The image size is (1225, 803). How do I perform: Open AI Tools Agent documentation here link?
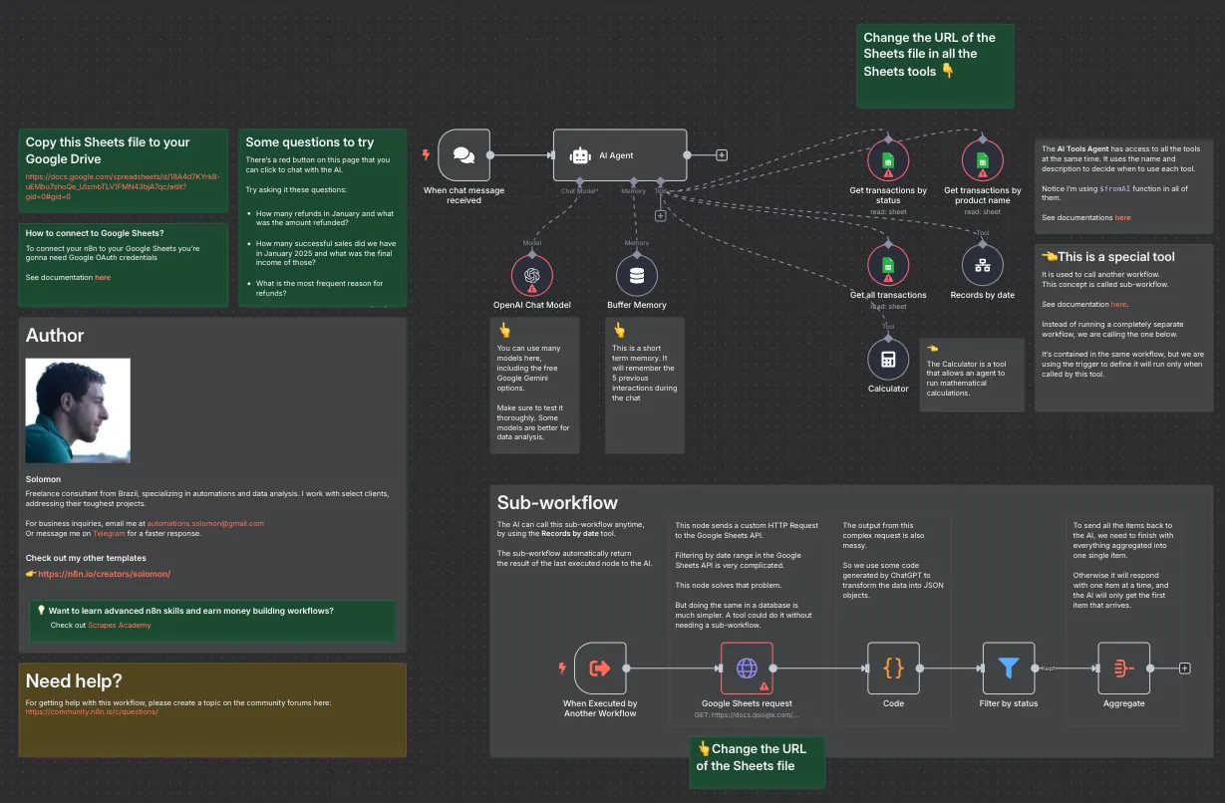1122,217
